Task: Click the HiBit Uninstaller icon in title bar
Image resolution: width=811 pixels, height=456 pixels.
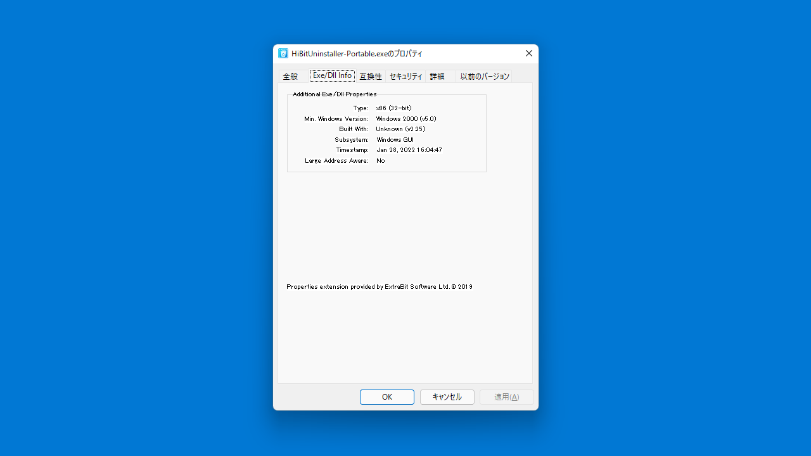Action: point(283,54)
